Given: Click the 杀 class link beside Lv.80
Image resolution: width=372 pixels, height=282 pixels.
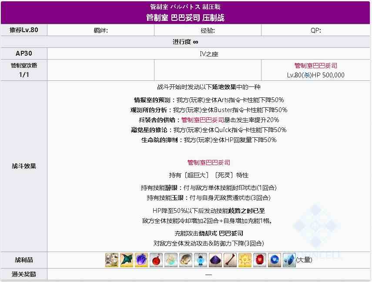Looking at the screenshot, I should (307, 75).
